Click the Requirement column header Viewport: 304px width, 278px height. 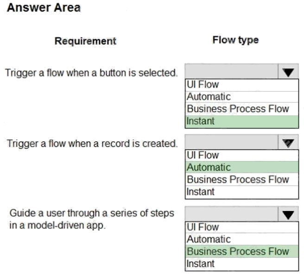85,41
